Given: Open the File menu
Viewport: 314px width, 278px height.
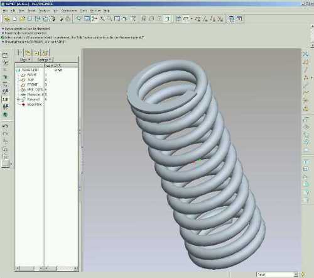Looking at the screenshot, I should [5, 11].
